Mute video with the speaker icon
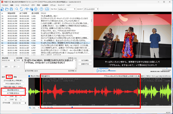This screenshot has height=114, width=173. coord(103,71)
